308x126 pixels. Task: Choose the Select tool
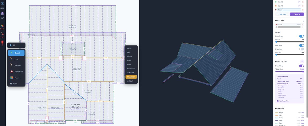pyautogui.click(x=16, y=53)
